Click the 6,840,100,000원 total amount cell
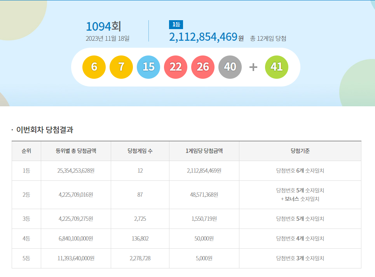Image resolution: width=375 pixels, height=277 pixels. coord(76,239)
